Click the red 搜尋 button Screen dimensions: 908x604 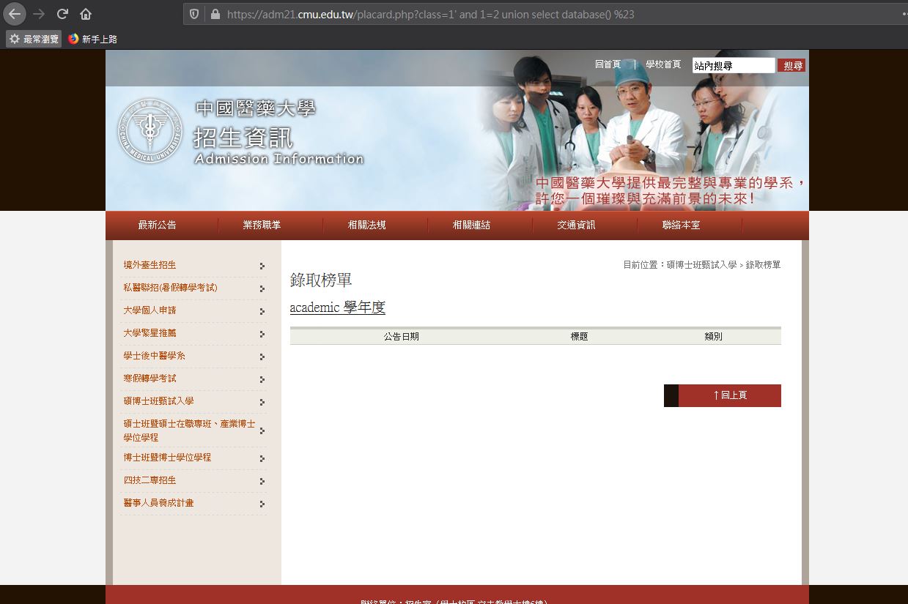[792, 65]
